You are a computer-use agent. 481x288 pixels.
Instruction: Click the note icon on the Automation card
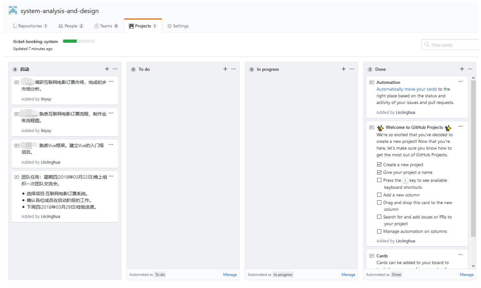pyautogui.click(x=372, y=82)
